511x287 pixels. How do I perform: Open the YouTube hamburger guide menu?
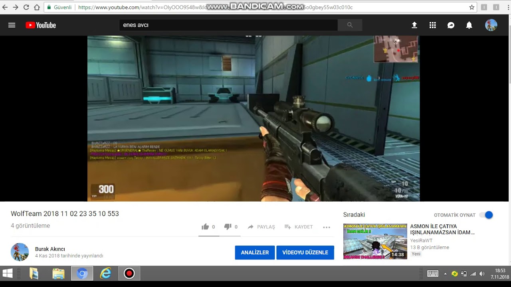point(12,25)
